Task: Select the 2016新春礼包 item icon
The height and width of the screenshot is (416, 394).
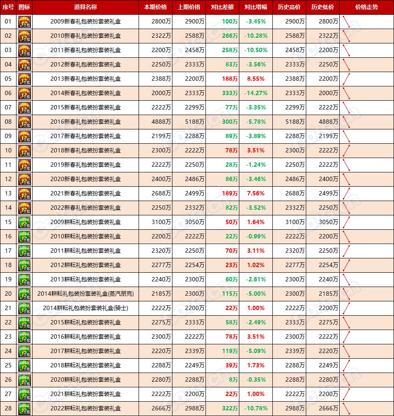Action: click(24, 122)
